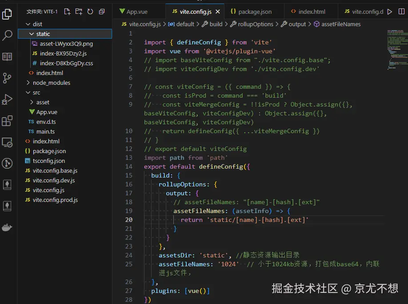This screenshot has width=408, height=304.
Task: Click line number 20 in gutter
Action: (x=129, y=220)
